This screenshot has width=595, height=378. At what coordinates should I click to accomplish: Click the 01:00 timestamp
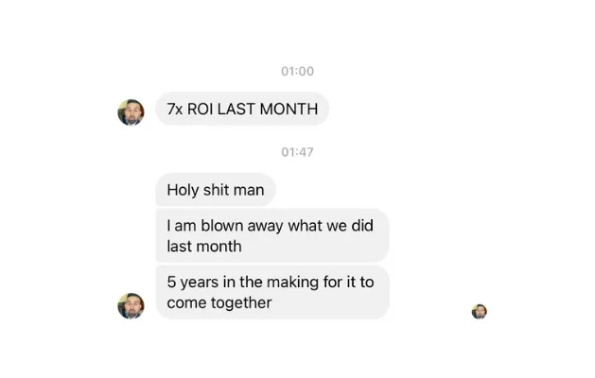pyautogui.click(x=297, y=71)
